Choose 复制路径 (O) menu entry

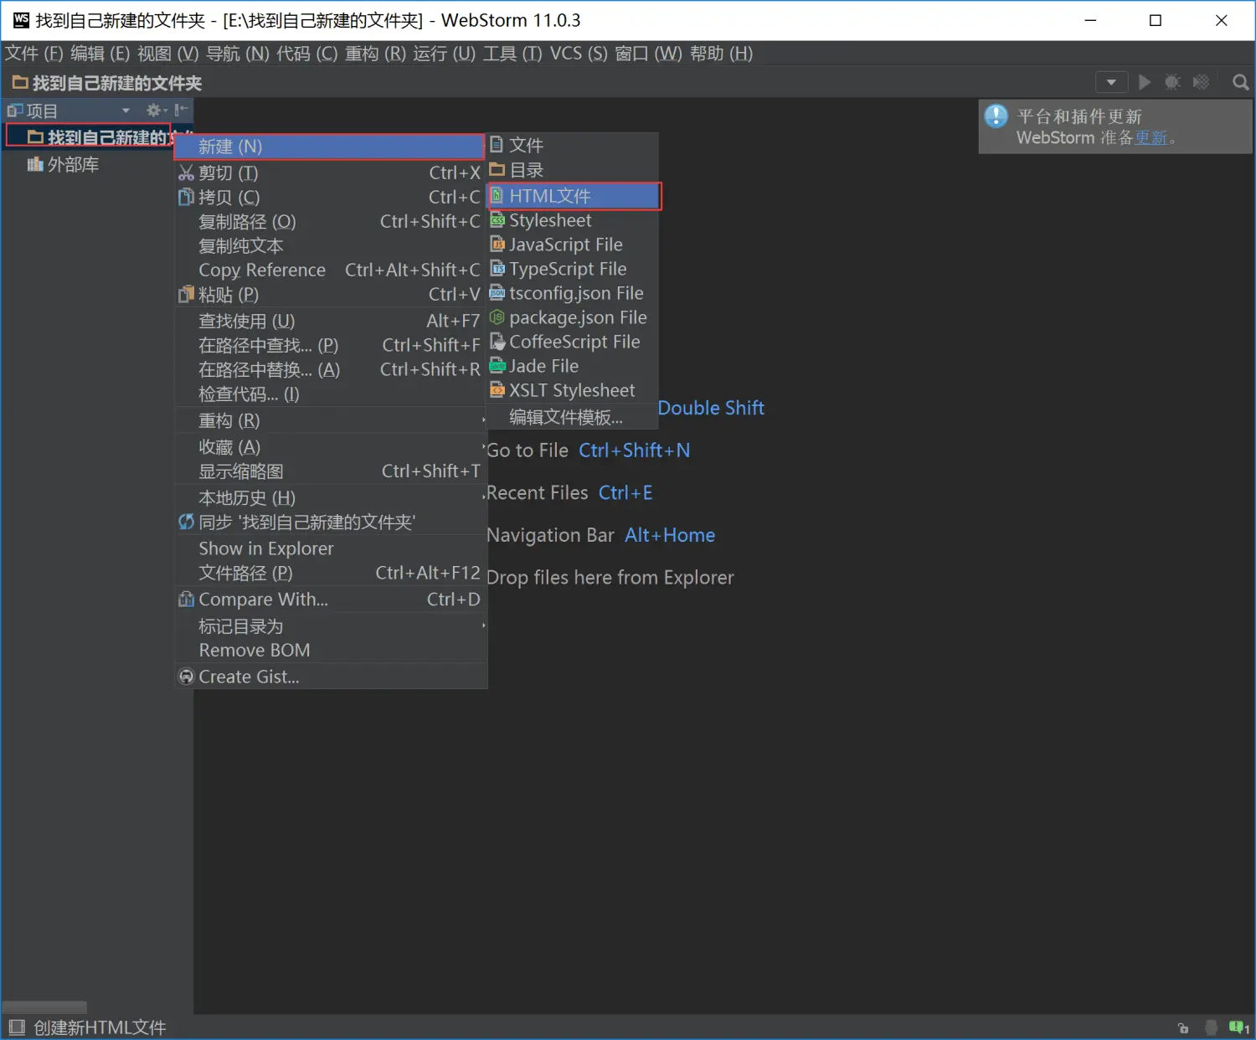pos(331,222)
